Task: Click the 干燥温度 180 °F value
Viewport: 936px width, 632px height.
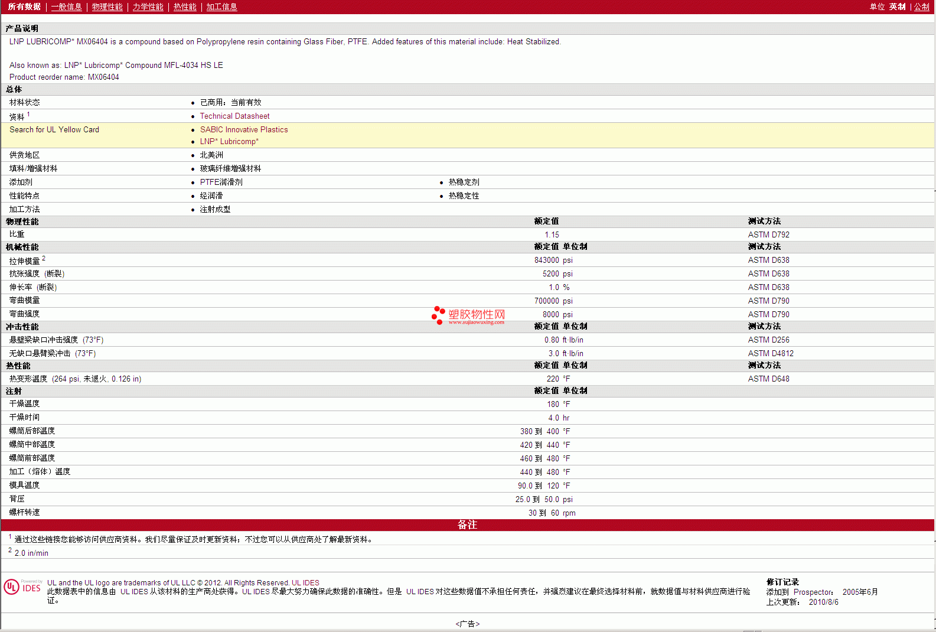Action: [x=559, y=405]
